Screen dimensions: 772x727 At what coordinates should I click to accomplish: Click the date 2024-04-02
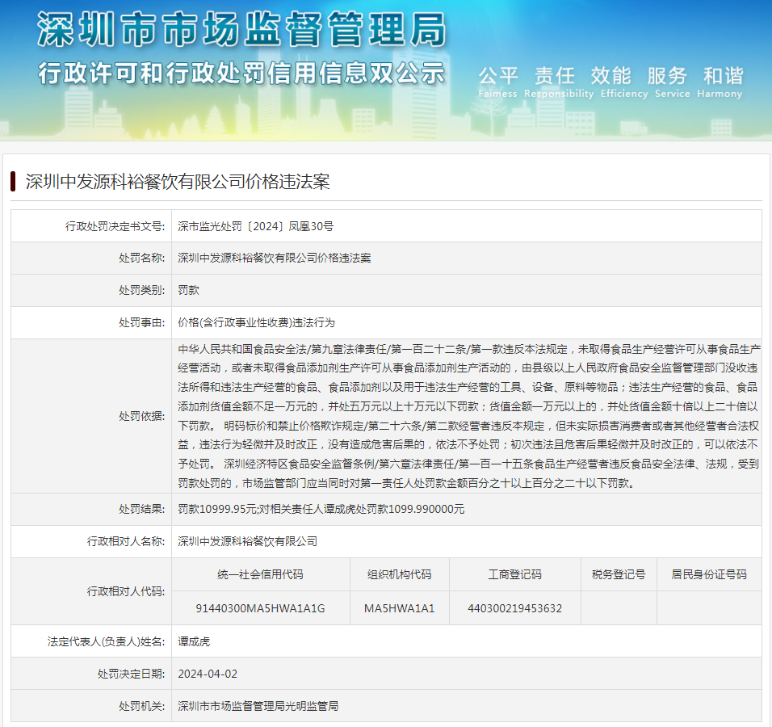click(208, 674)
